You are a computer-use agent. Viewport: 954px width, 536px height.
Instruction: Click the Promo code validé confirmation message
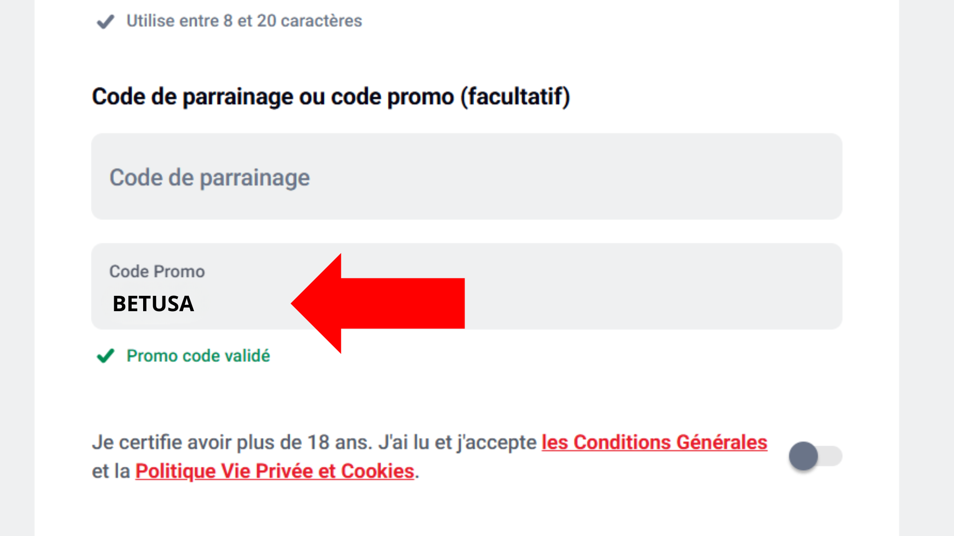(198, 355)
